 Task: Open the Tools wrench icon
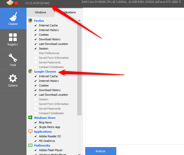(13, 58)
